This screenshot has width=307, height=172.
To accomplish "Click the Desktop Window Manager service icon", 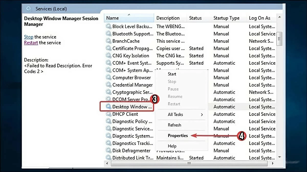I will pos(108,107).
